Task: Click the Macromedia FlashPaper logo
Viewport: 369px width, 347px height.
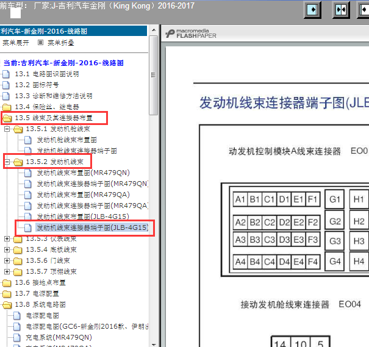Action: [191, 34]
